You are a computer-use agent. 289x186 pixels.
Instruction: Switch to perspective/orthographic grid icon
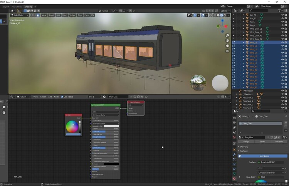[227, 51]
